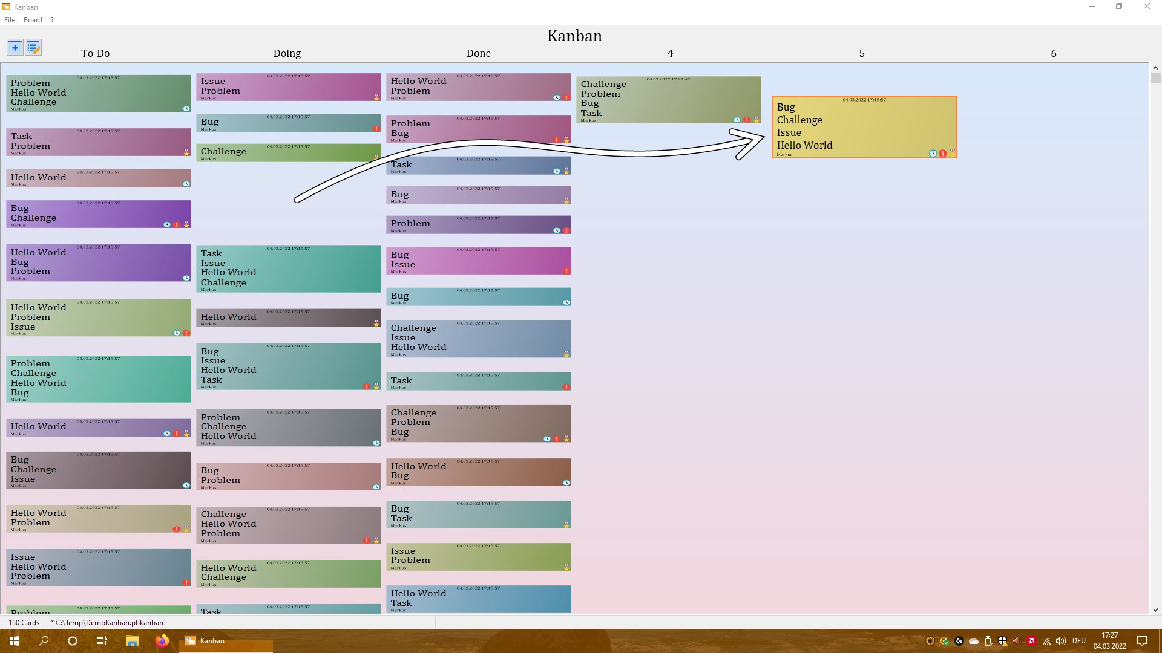The height and width of the screenshot is (653, 1162).
Task: Open File Explorer from the taskbar
Action: click(133, 641)
